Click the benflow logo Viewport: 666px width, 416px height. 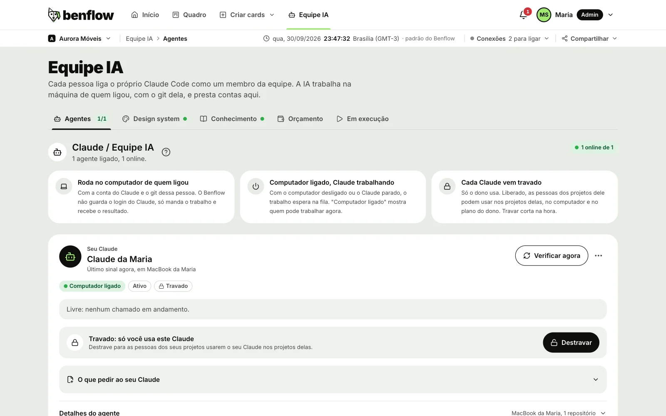81,15
